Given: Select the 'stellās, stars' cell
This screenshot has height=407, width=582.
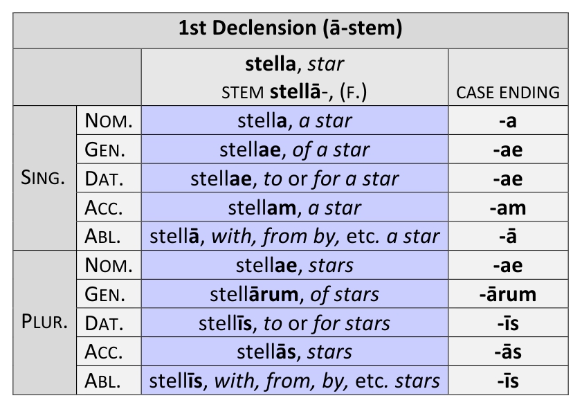Looking at the screenshot, I should (295, 352).
